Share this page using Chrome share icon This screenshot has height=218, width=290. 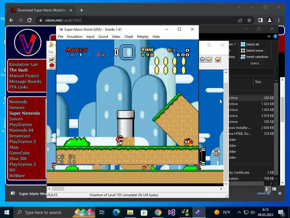click(x=240, y=20)
